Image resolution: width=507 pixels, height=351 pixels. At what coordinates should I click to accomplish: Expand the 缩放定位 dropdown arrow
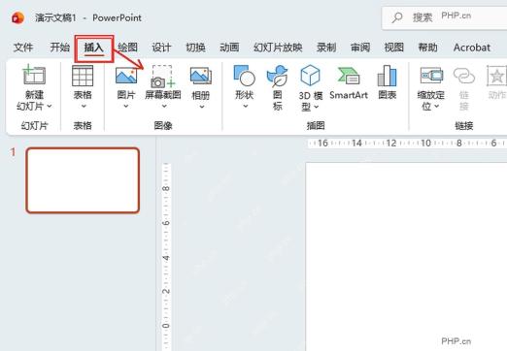click(437, 107)
